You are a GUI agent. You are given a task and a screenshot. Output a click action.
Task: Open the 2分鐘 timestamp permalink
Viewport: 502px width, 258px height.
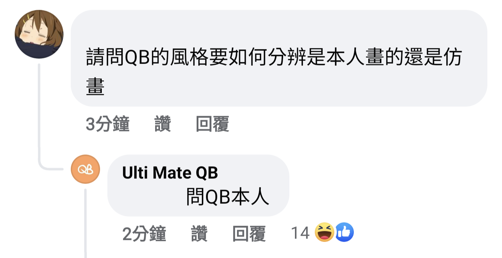pyautogui.click(x=144, y=233)
